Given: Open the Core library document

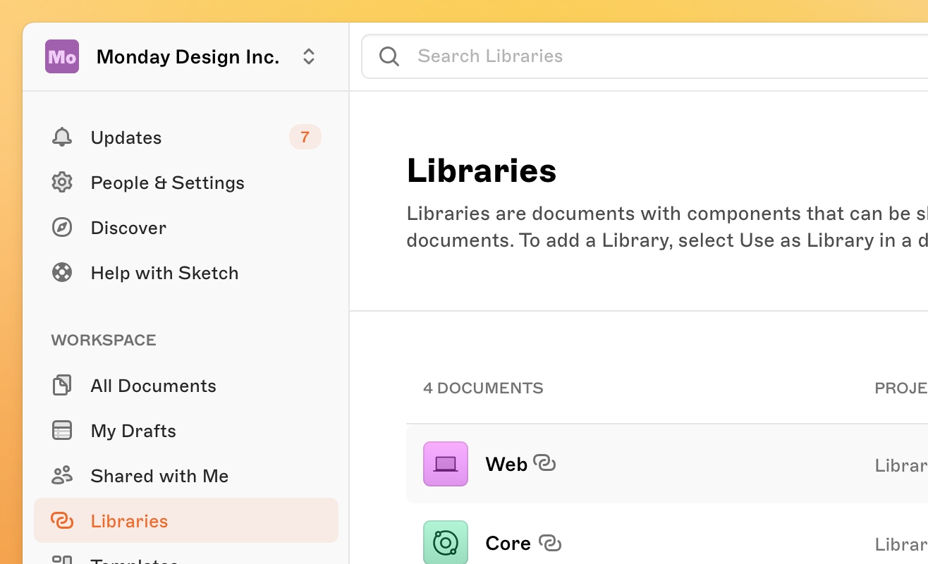Looking at the screenshot, I should pos(508,544).
